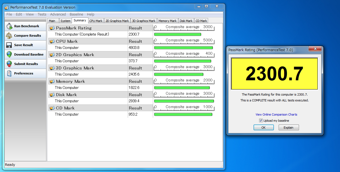Image resolution: width=340 pixels, height=172 pixels.
Task: Switch to the Memory Mark tab
Action: 168,21
